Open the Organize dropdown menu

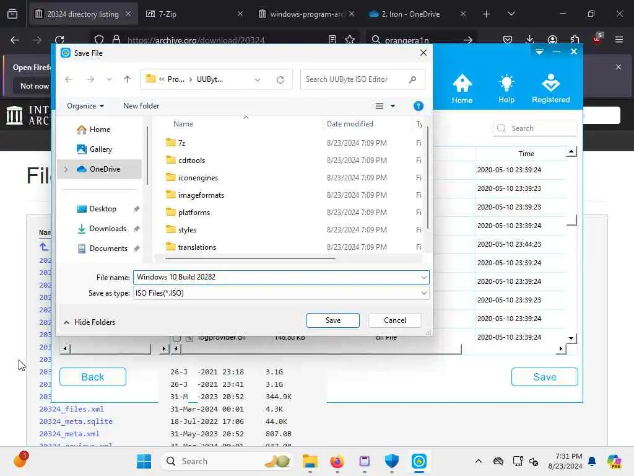(x=85, y=106)
